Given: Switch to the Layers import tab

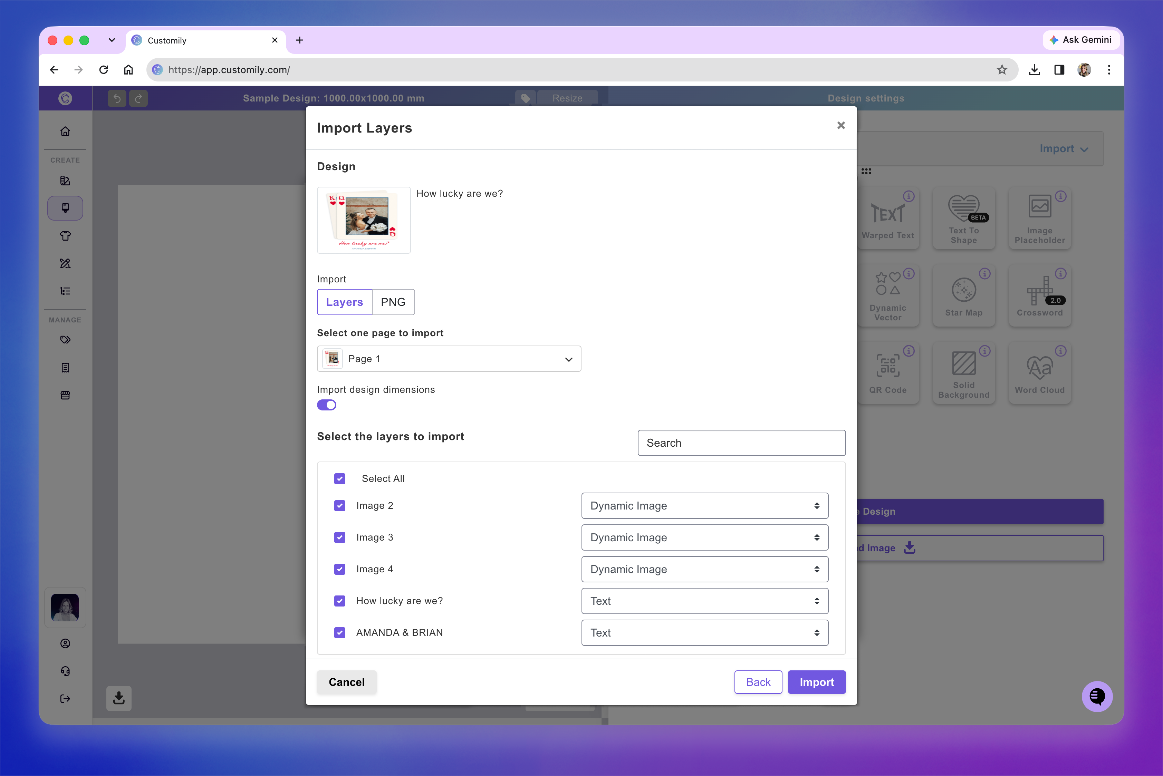Looking at the screenshot, I should click(345, 302).
